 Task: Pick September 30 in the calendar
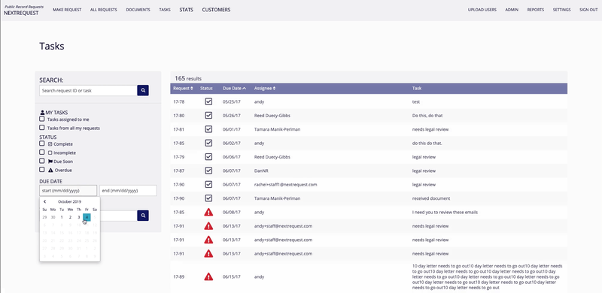pos(53,217)
